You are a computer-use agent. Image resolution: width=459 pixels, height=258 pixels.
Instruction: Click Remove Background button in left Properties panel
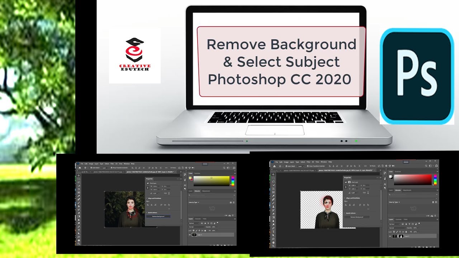pos(158,216)
